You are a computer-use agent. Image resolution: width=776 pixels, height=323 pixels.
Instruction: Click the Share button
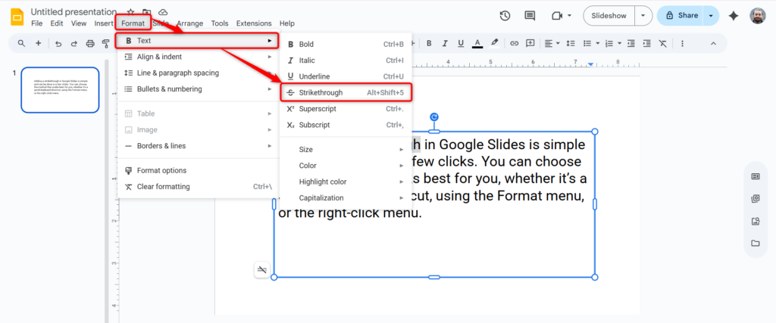tap(681, 16)
